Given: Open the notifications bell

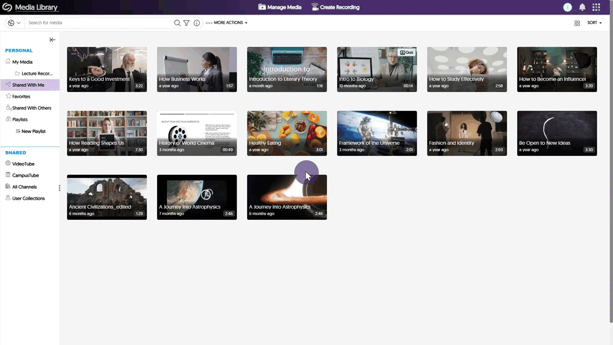Looking at the screenshot, I should click(581, 7).
